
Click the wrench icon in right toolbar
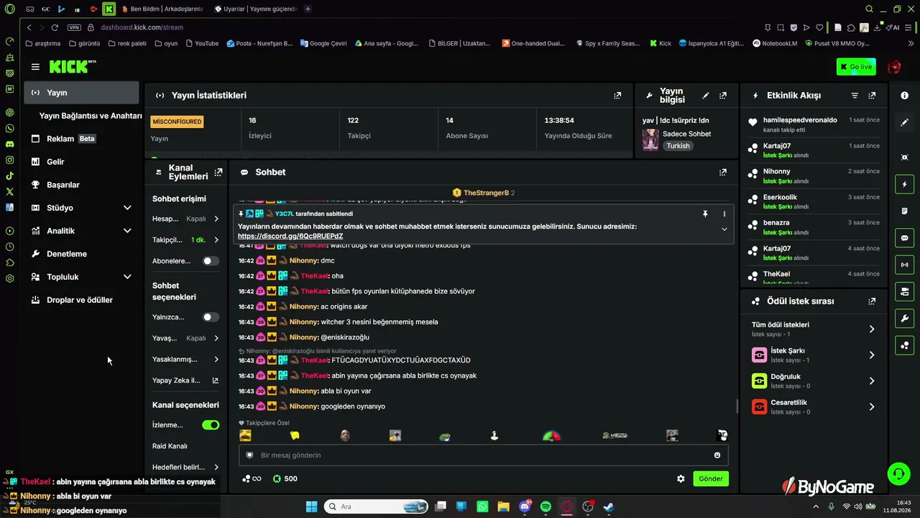904,318
